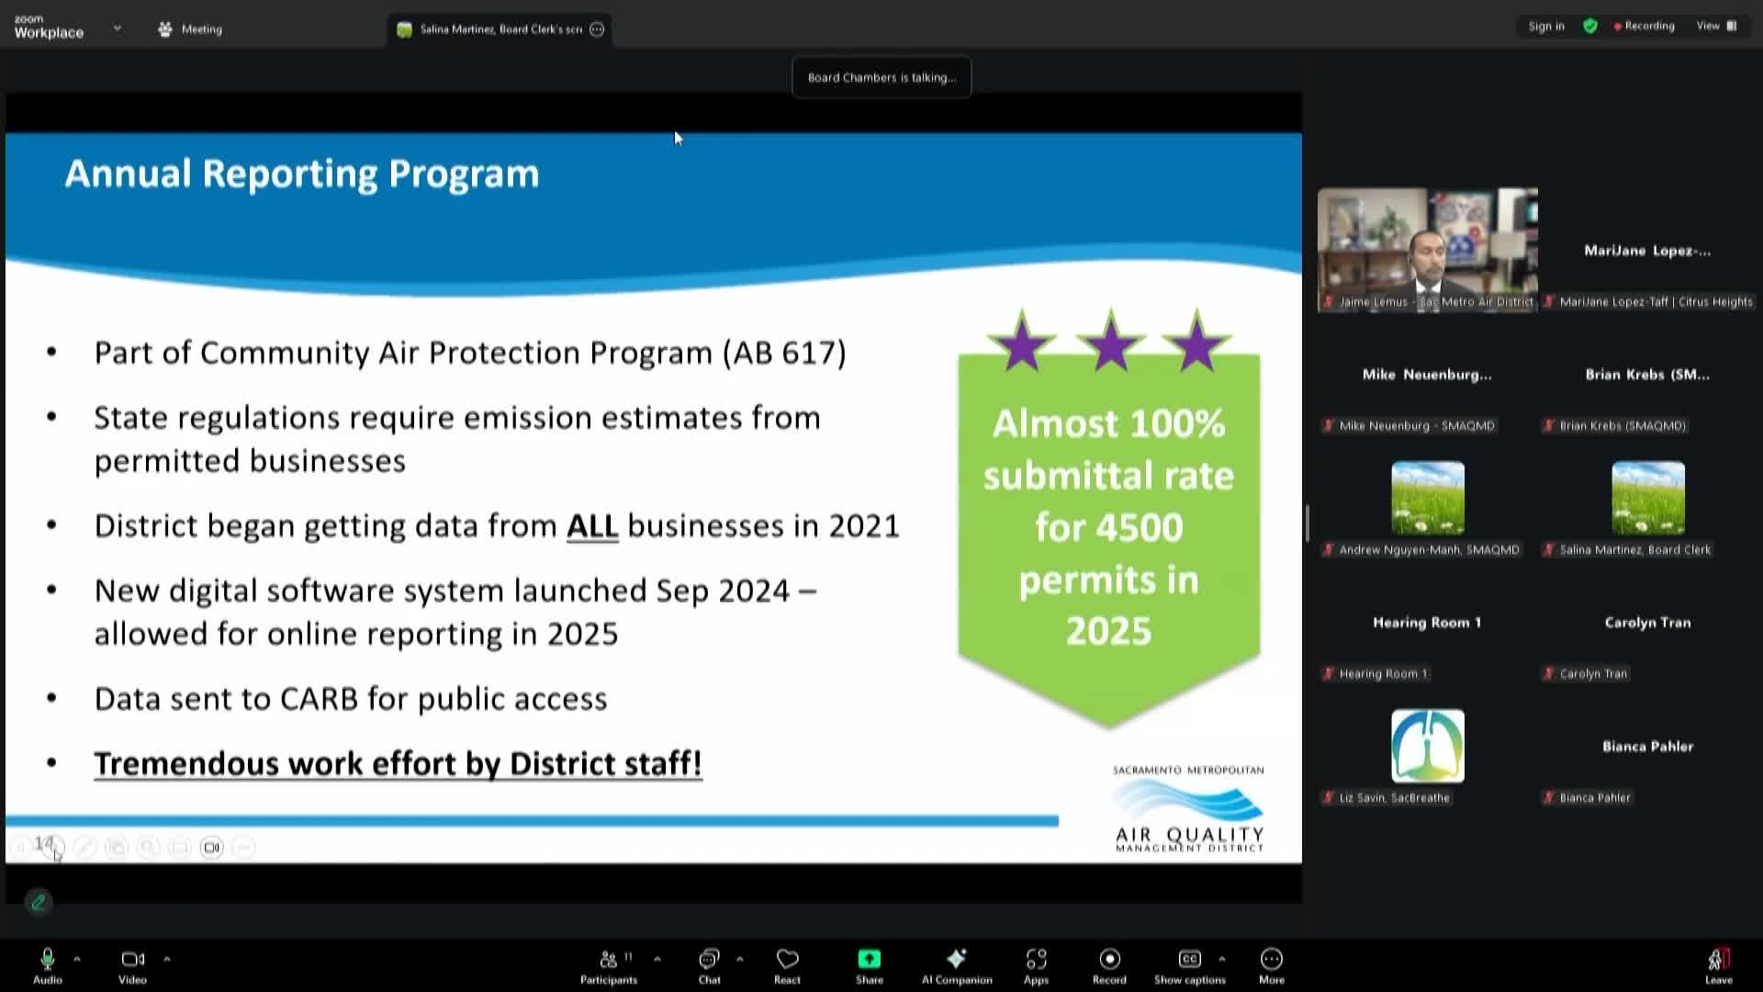
Task: Expand the Audio options chevron
Action: coord(76,958)
